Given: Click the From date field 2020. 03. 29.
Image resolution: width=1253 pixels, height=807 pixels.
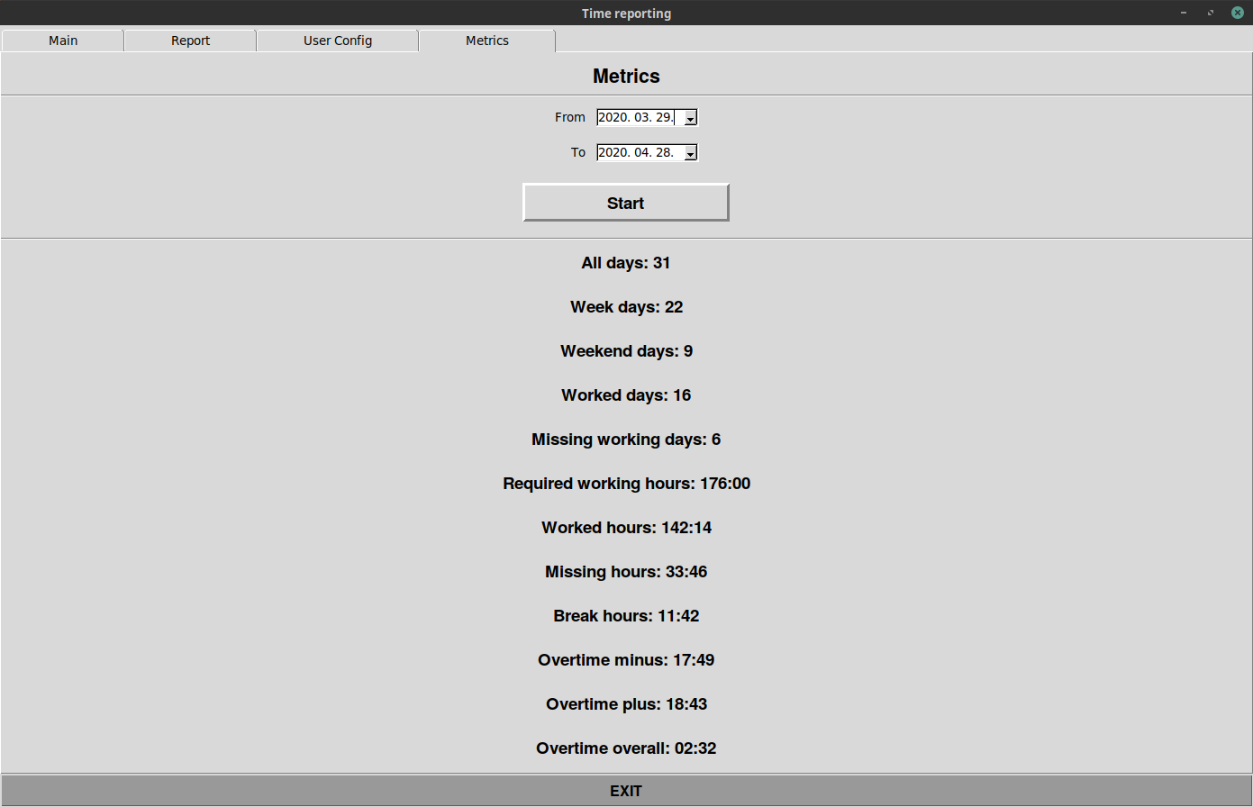Looking at the screenshot, I should tap(640, 117).
